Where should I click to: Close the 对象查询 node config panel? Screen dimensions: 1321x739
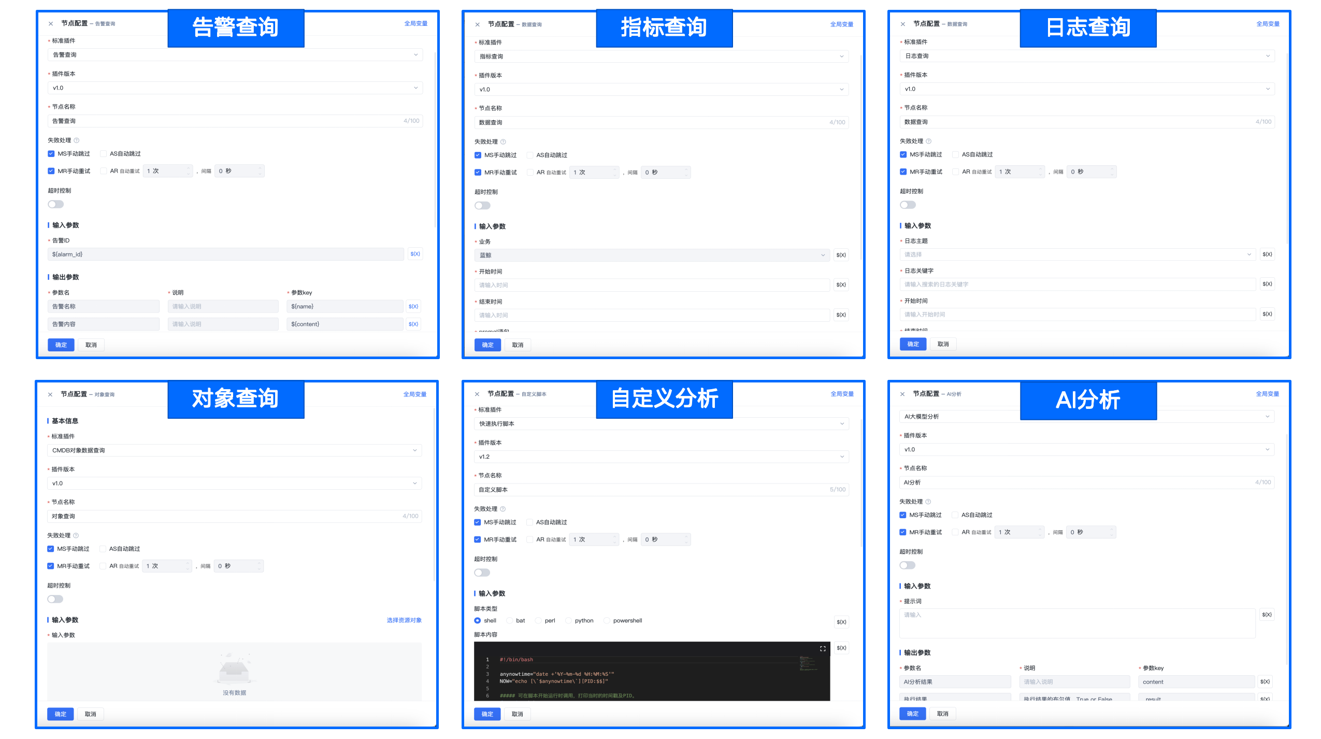coord(50,394)
